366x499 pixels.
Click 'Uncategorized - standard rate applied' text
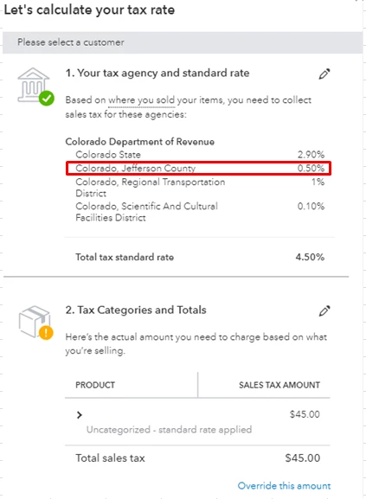pyautogui.click(x=169, y=430)
